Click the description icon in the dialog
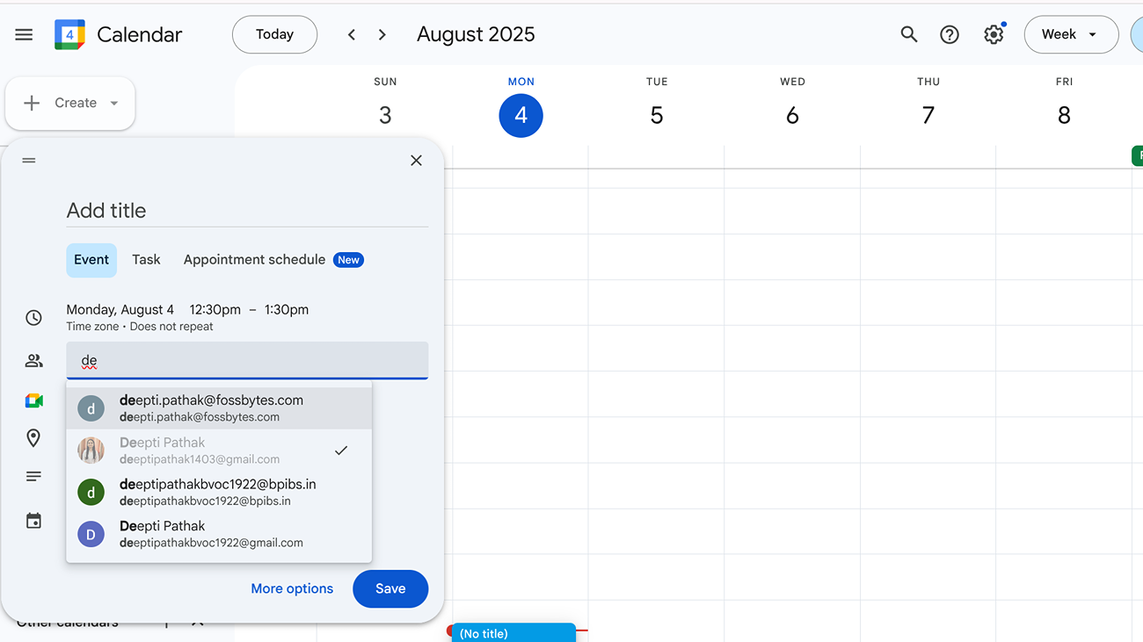Screen dimensions: 1143x642 (x=33, y=476)
